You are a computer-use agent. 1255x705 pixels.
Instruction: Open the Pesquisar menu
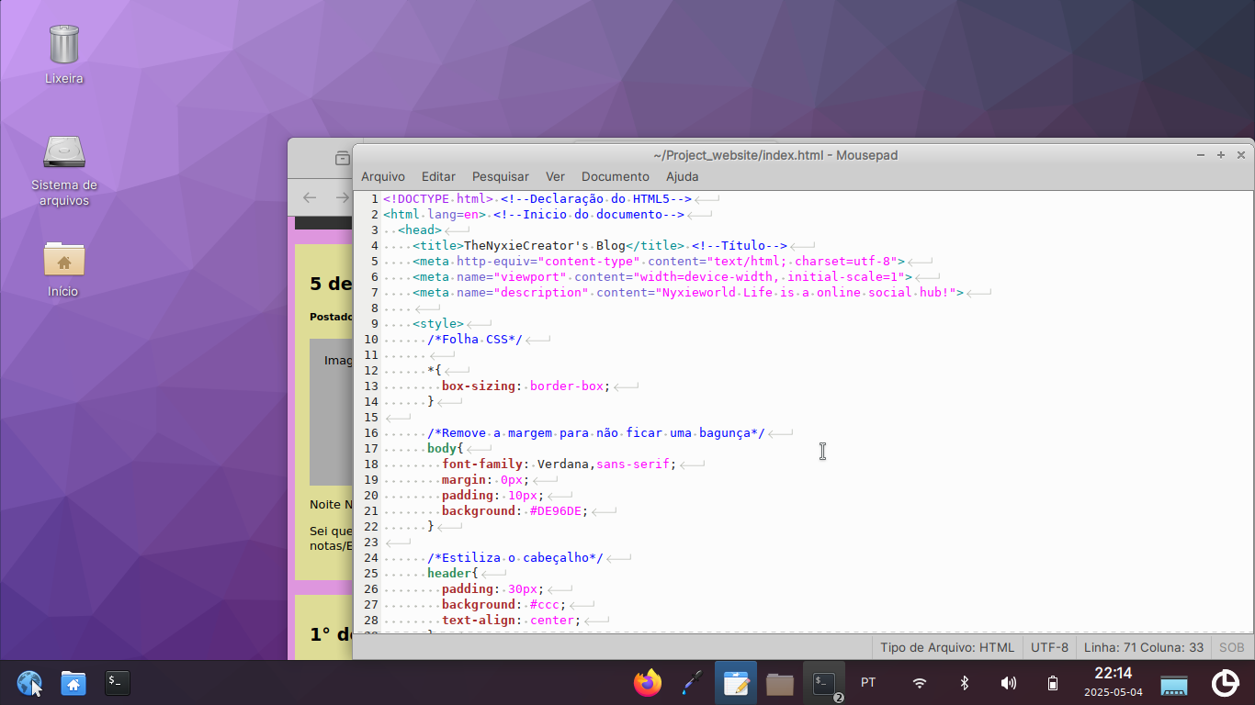pyautogui.click(x=500, y=176)
